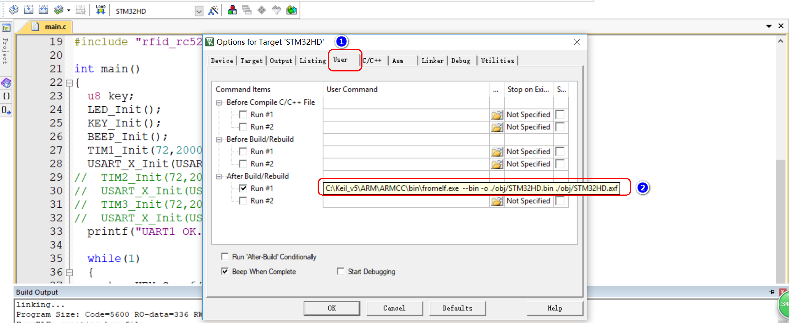Click the Options for Target magic wand icon
The width and height of the screenshot is (789, 323).
click(213, 10)
